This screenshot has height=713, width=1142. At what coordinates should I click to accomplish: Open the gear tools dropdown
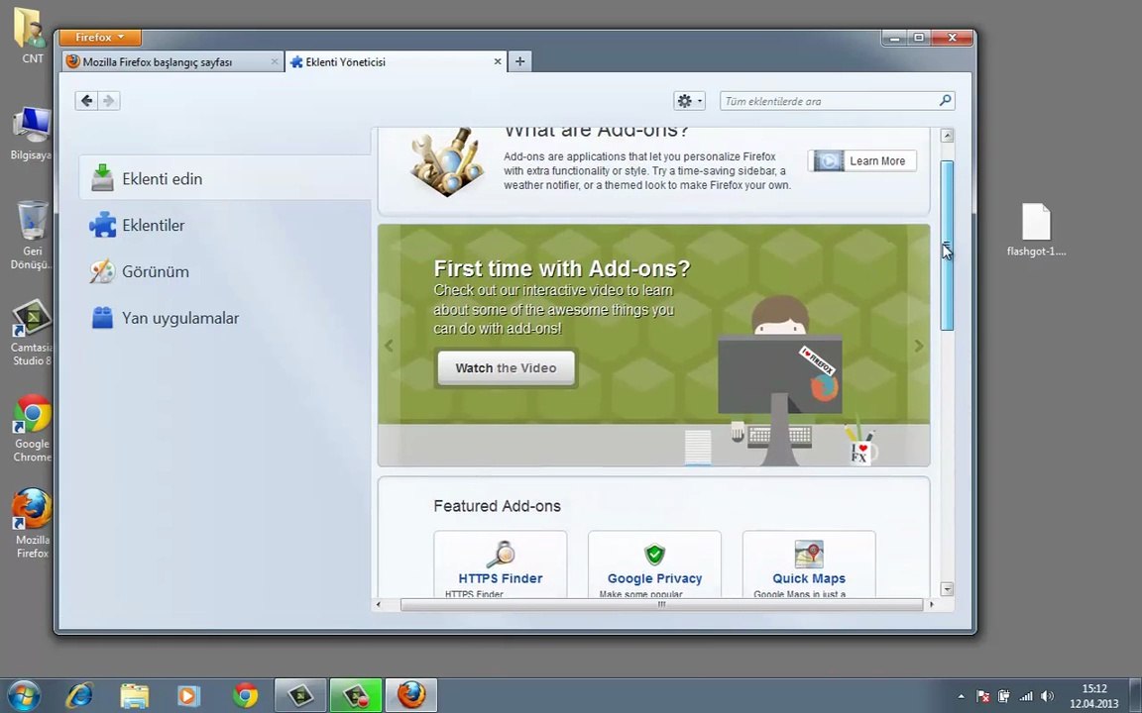coord(689,101)
